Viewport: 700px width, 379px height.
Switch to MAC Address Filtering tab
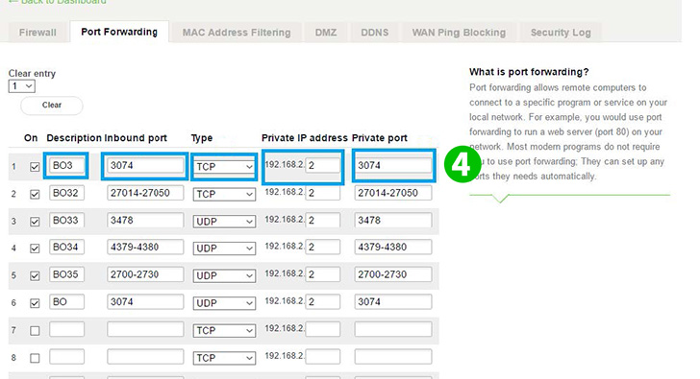[x=237, y=33]
